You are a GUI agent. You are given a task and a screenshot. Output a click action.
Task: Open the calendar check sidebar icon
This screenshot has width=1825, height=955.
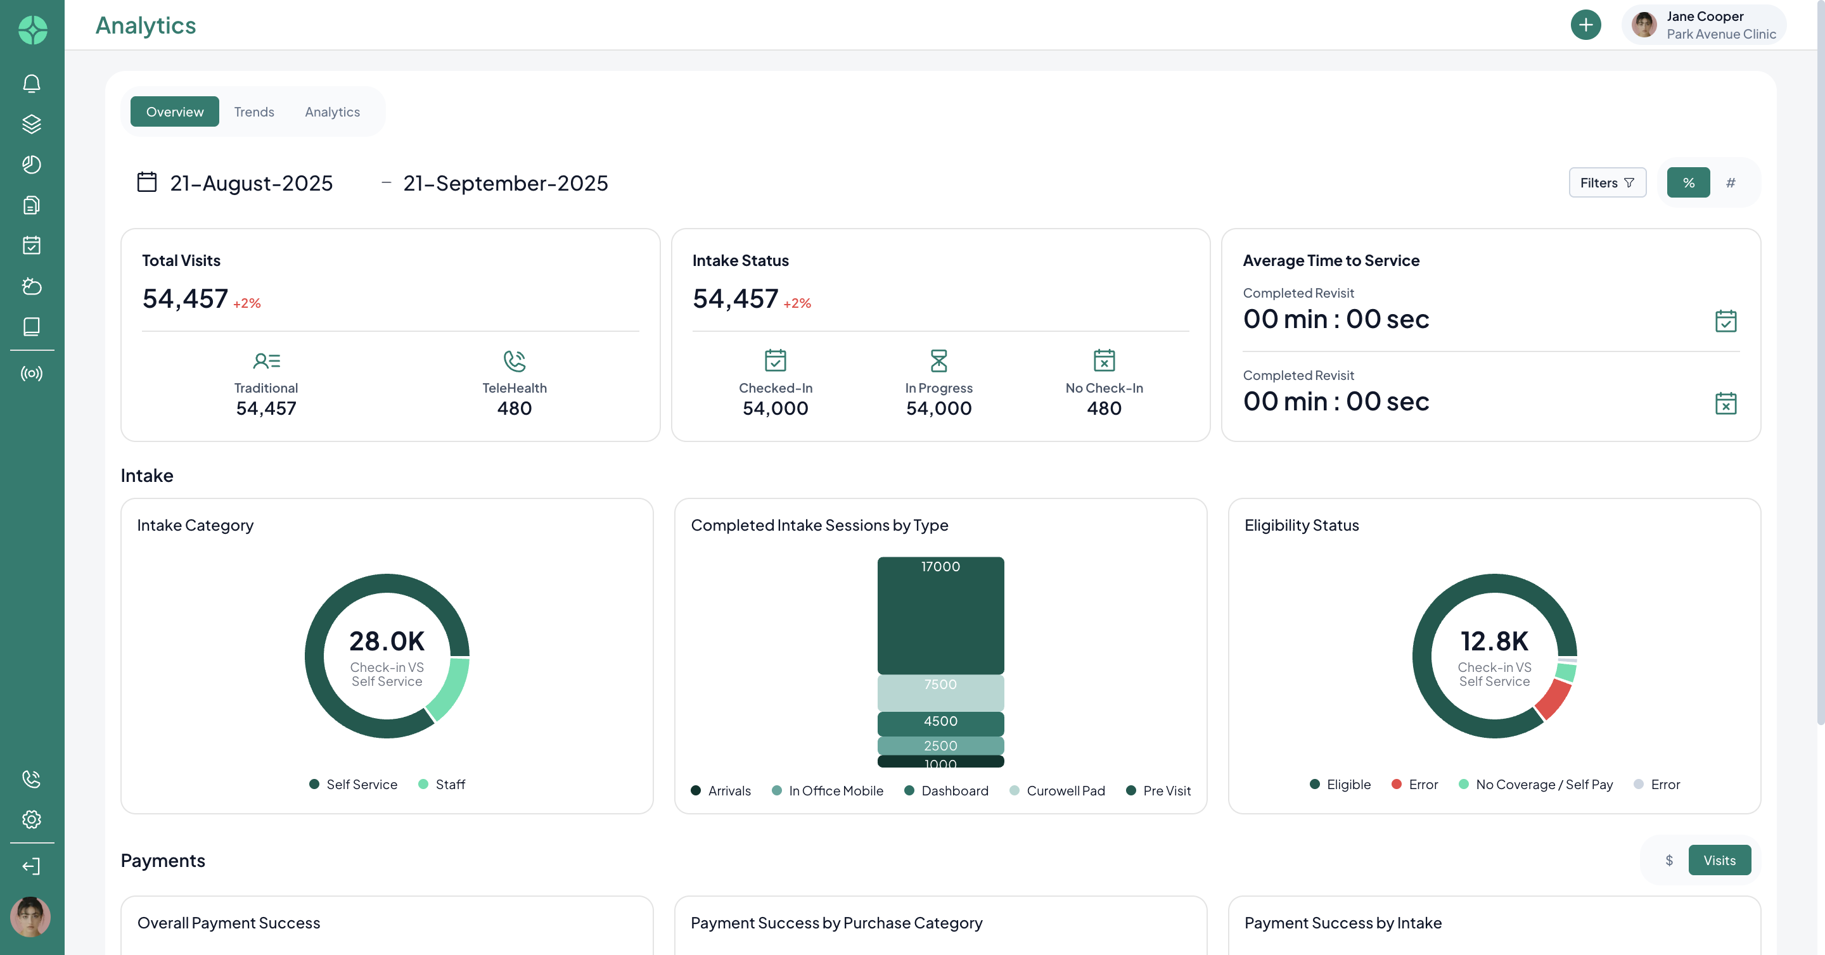pyautogui.click(x=31, y=245)
